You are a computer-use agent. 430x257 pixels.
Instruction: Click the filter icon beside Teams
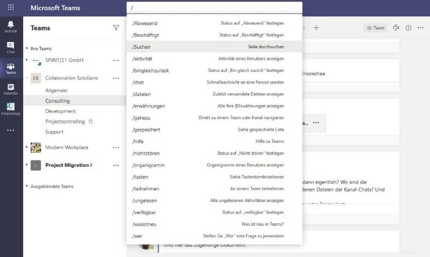point(116,28)
